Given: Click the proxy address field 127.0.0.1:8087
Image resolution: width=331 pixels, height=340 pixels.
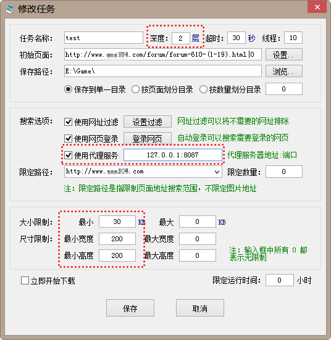Looking at the screenshot, I should [x=173, y=155].
